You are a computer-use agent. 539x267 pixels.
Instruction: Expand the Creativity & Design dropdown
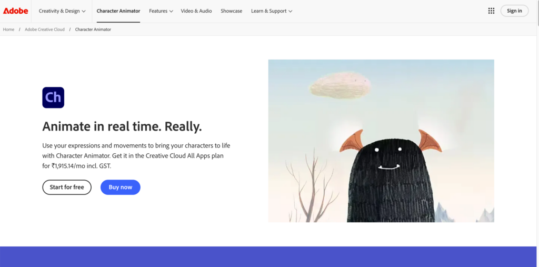coord(62,11)
